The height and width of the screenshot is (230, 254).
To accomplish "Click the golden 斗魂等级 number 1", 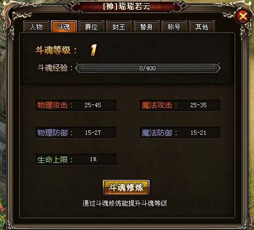I will click(94, 50).
